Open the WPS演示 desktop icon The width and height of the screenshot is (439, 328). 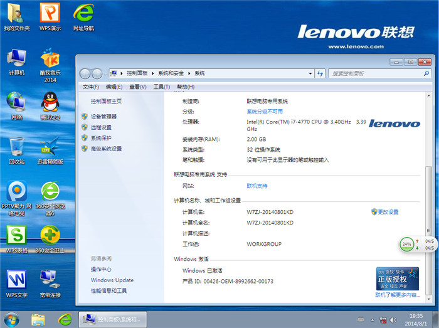(x=50, y=14)
